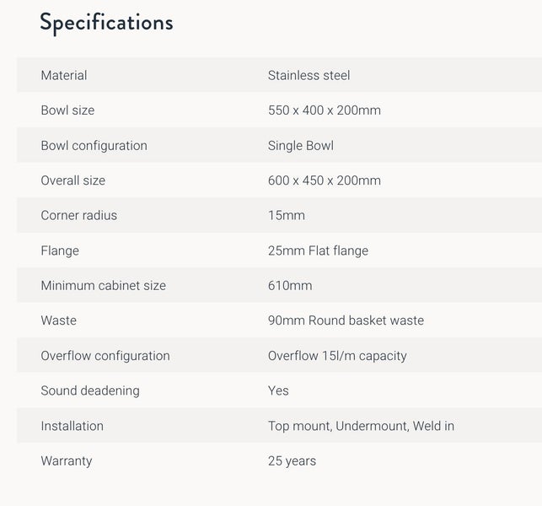
Task: Click the Specifications heading
Action: (x=106, y=23)
